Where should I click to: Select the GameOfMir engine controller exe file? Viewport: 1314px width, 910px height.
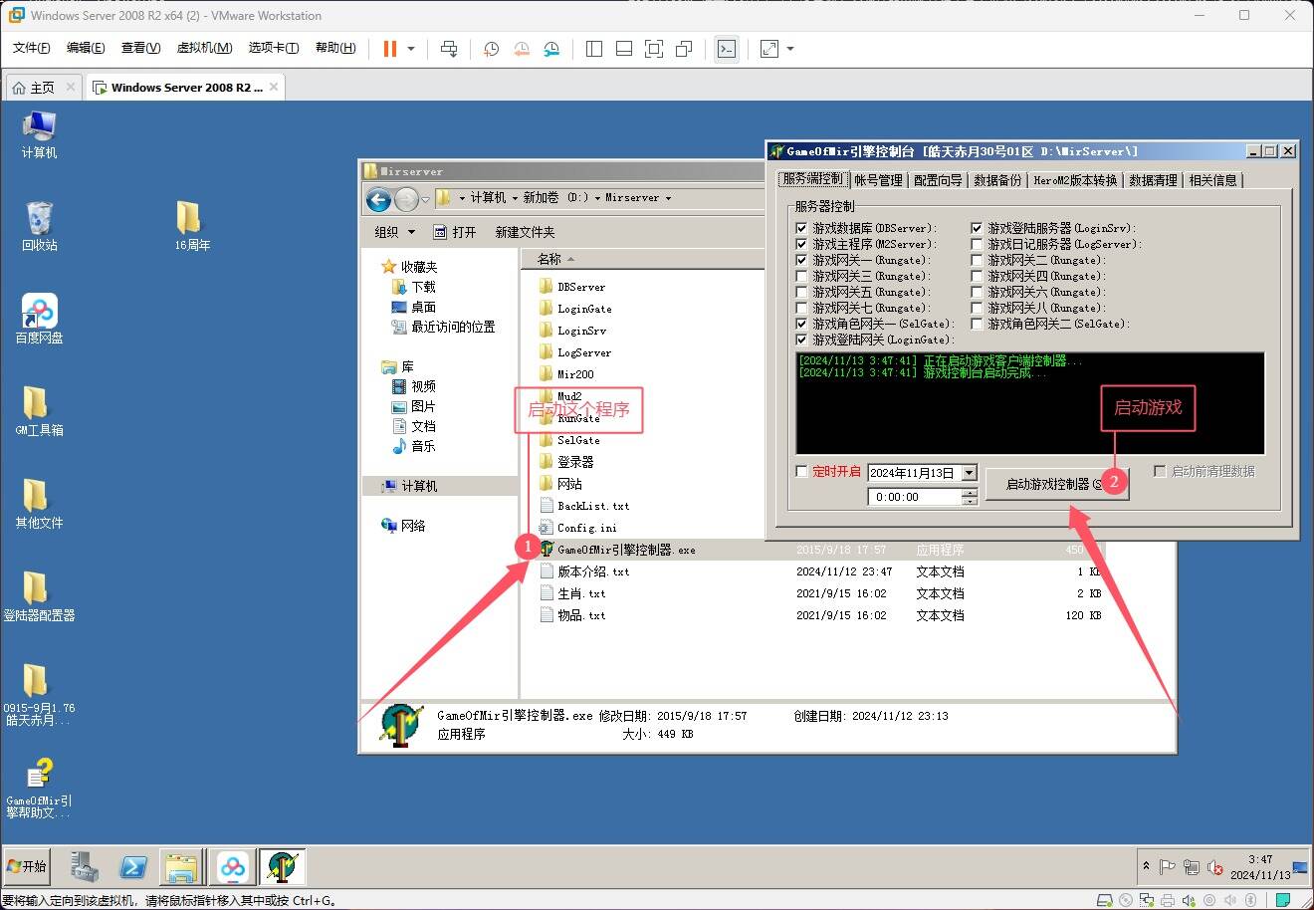click(625, 550)
